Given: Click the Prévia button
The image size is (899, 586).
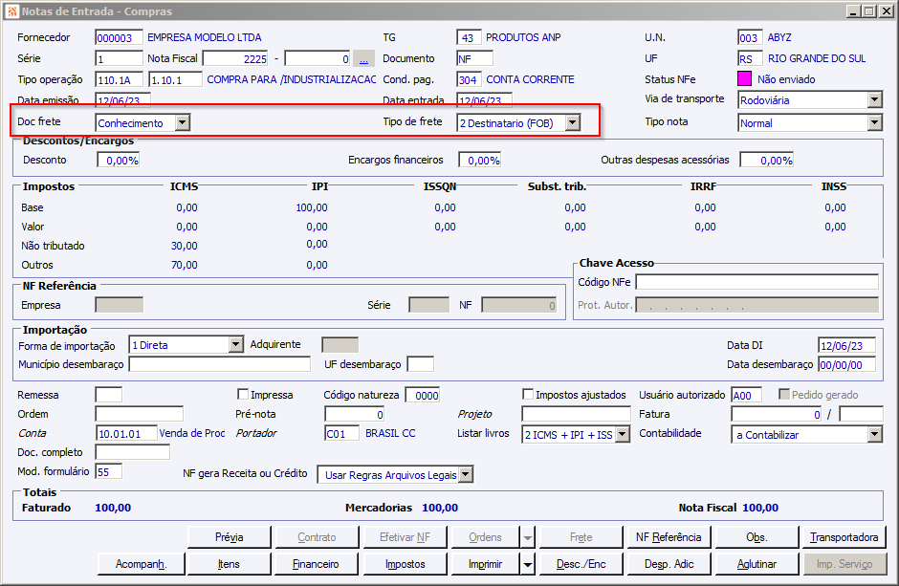Looking at the screenshot, I should (x=229, y=537).
